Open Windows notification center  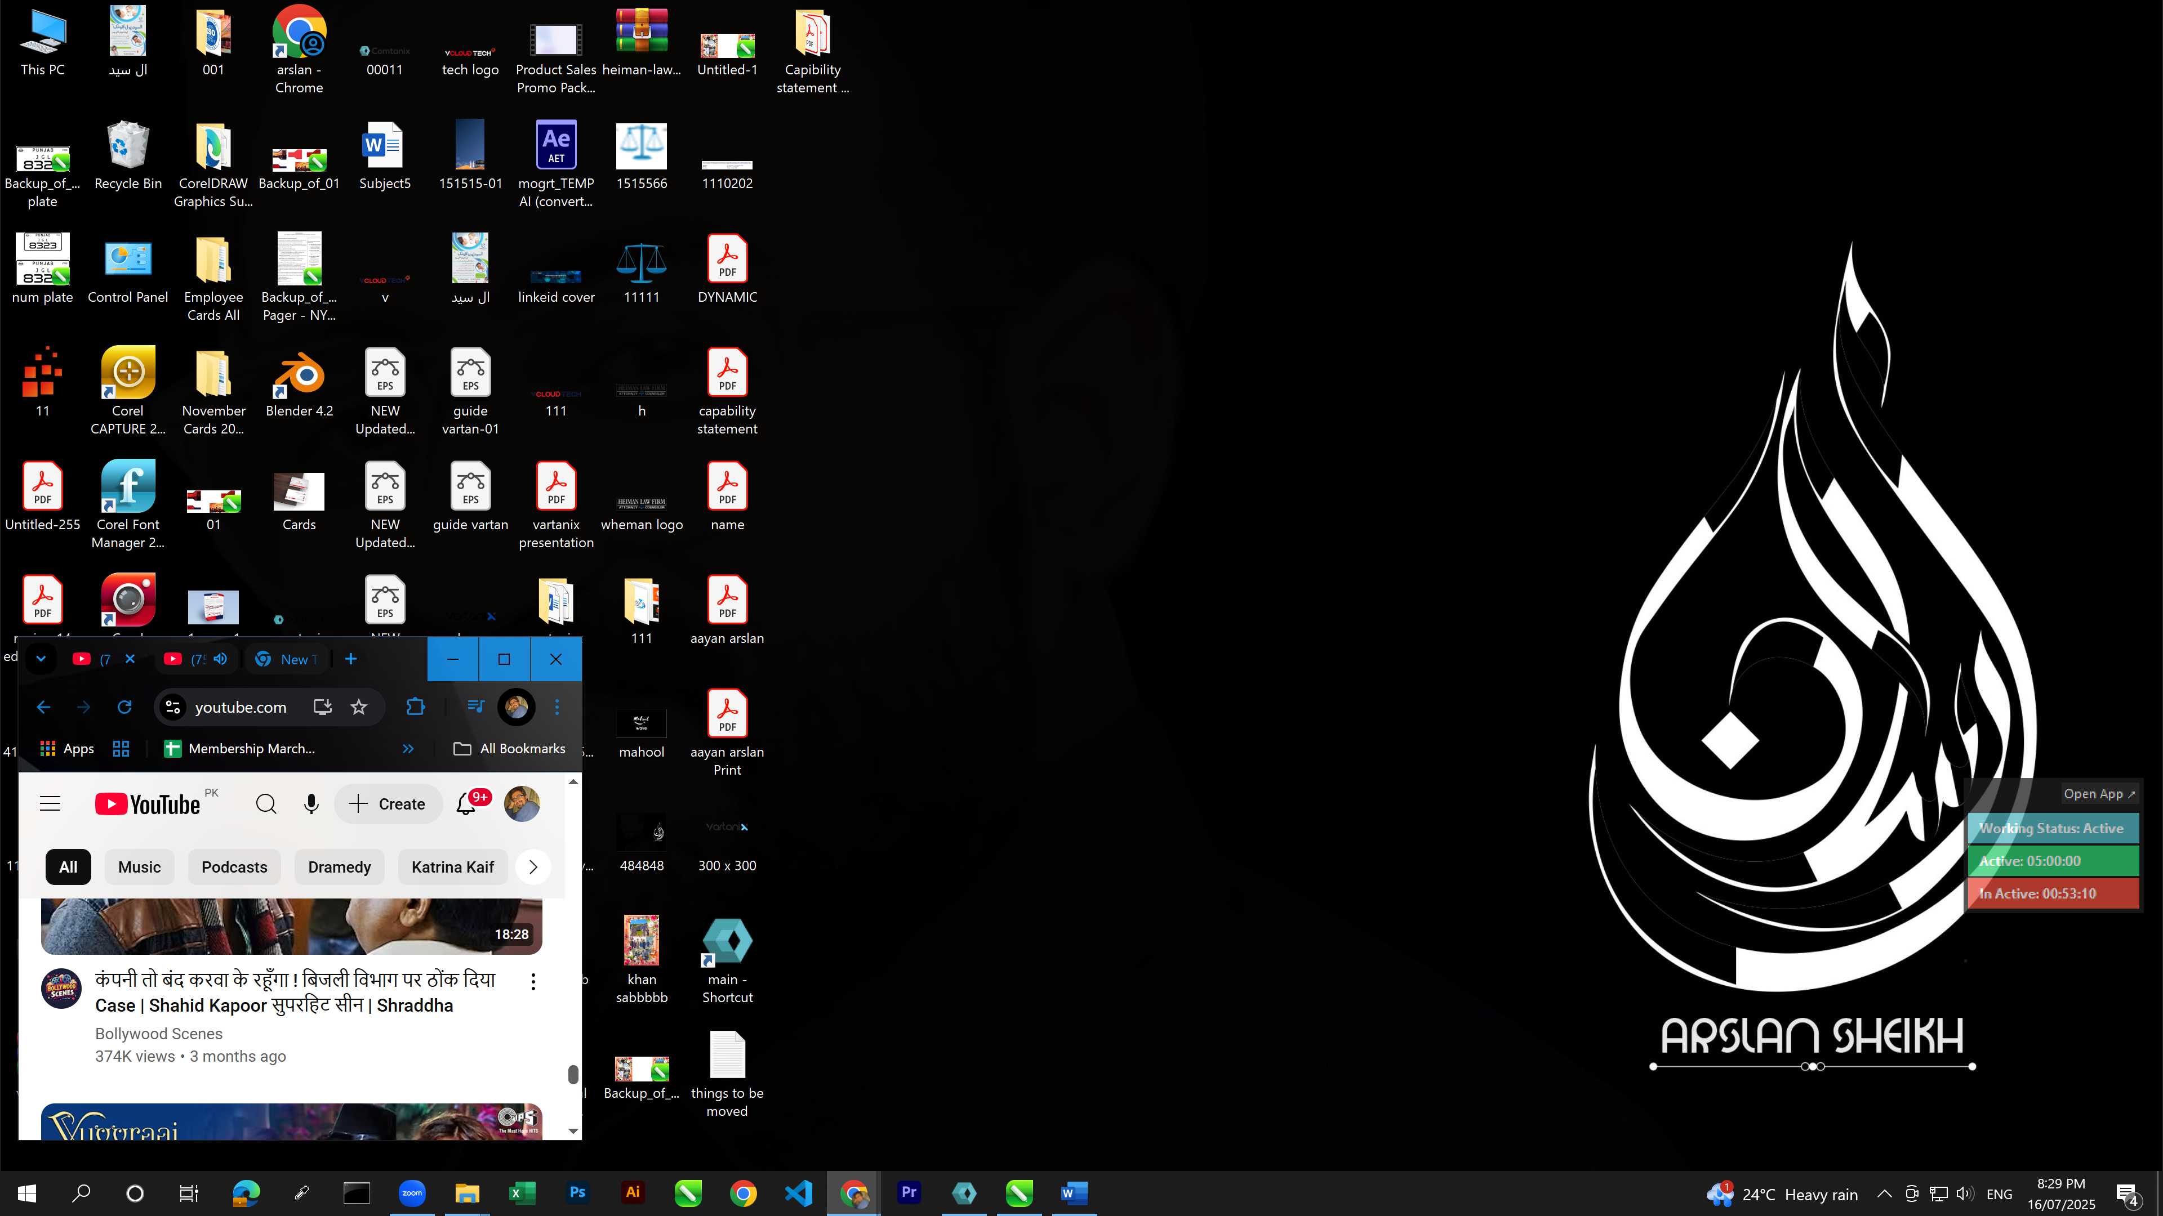tap(2128, 1194)
